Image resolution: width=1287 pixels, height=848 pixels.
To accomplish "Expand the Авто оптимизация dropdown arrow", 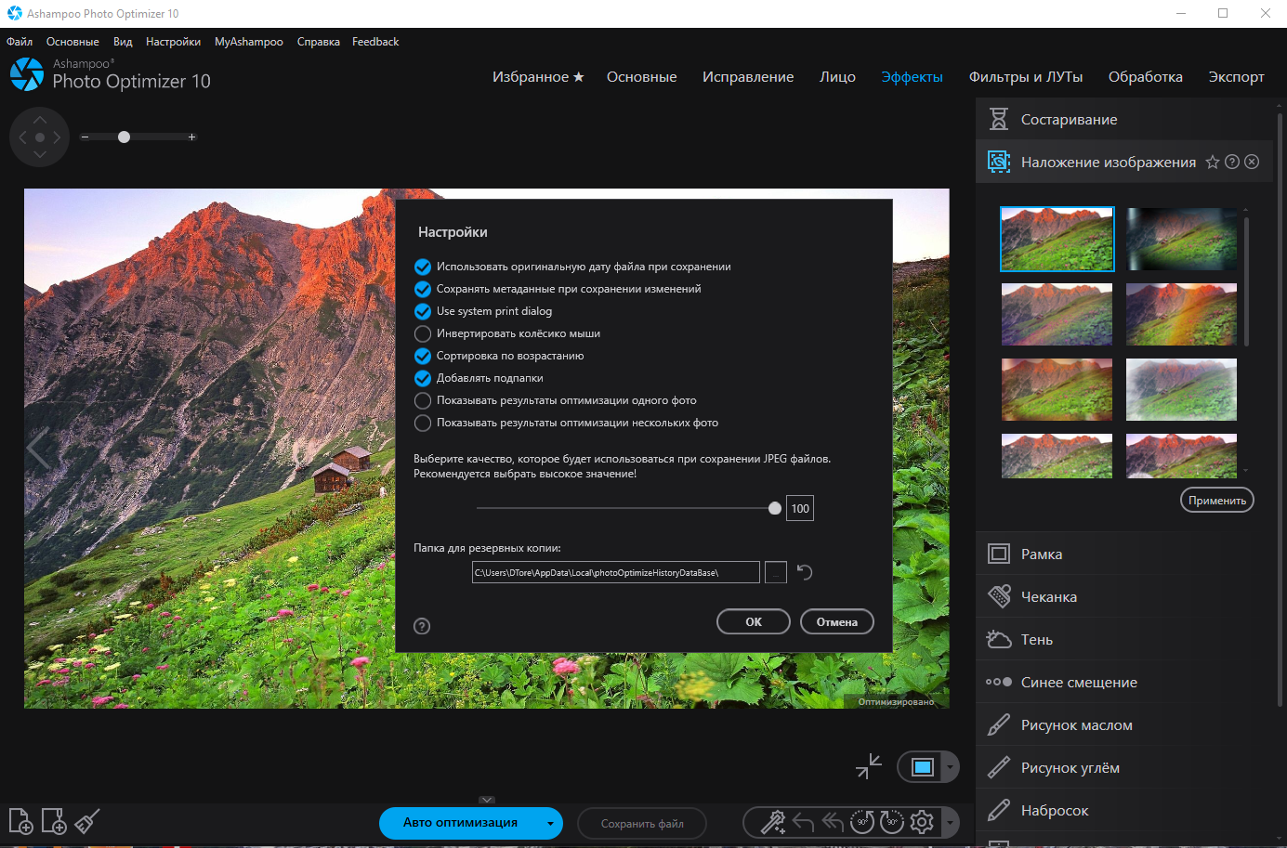I will click(x=550, y=823).
